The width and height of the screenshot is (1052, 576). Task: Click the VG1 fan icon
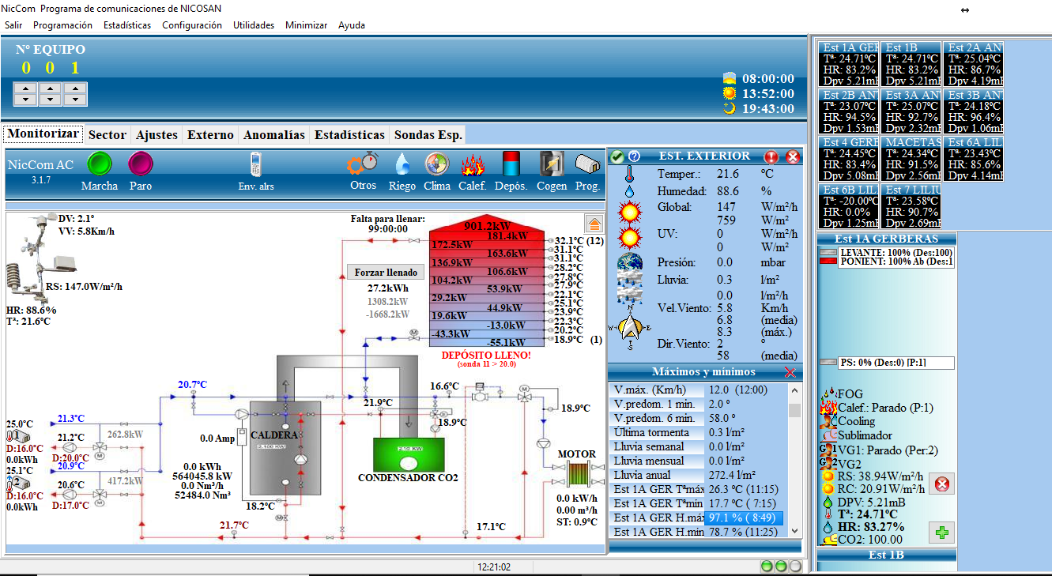tap(828, 449)
